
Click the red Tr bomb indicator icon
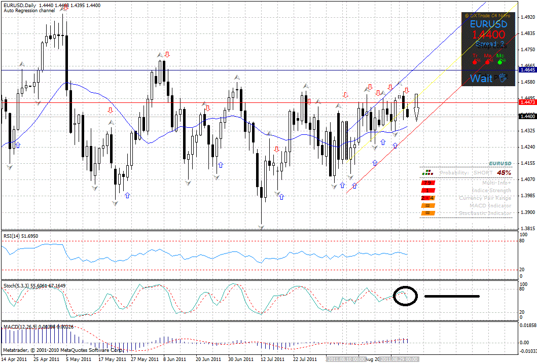click(475, 62)
